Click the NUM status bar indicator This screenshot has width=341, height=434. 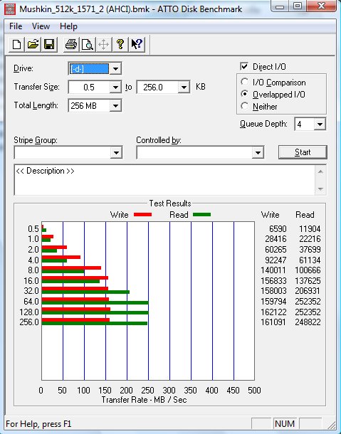point(285,424)
